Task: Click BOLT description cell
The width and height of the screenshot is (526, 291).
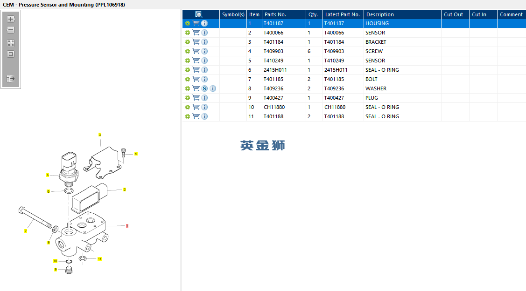Action: 372,79
